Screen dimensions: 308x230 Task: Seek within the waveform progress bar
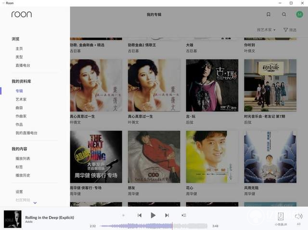click(x=154, y=226)
